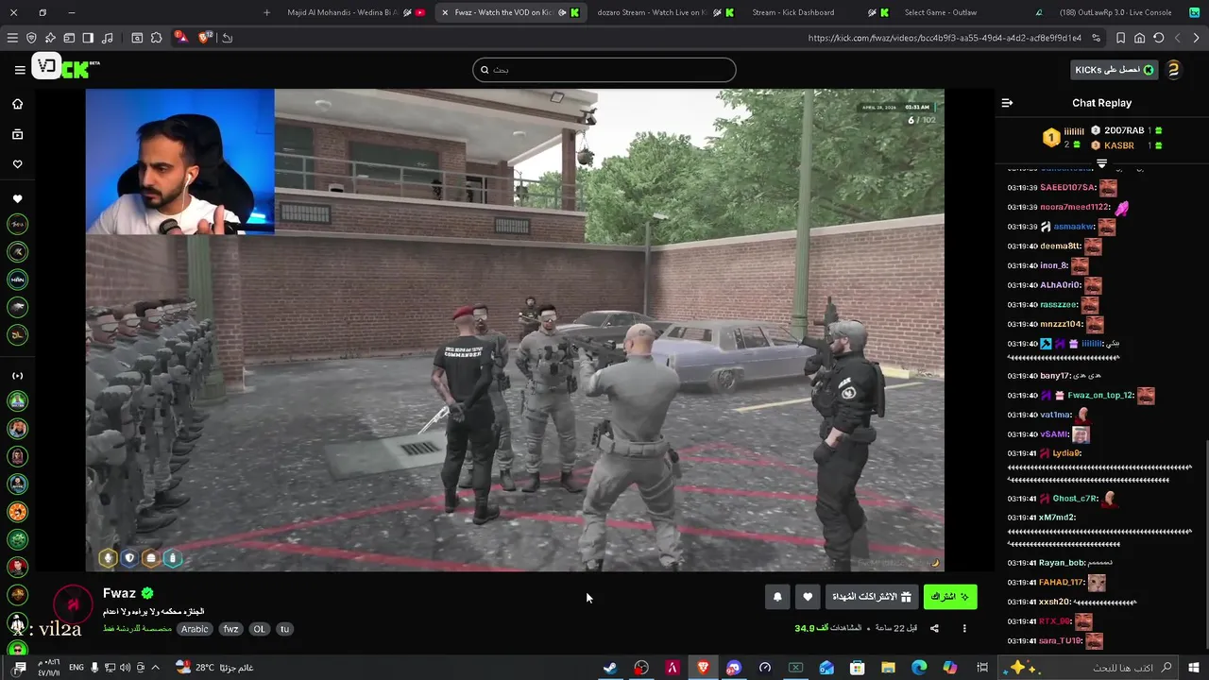Open browser extensions puzzle icon
This screenshot has width=1209, height=680.
point(156,38)
